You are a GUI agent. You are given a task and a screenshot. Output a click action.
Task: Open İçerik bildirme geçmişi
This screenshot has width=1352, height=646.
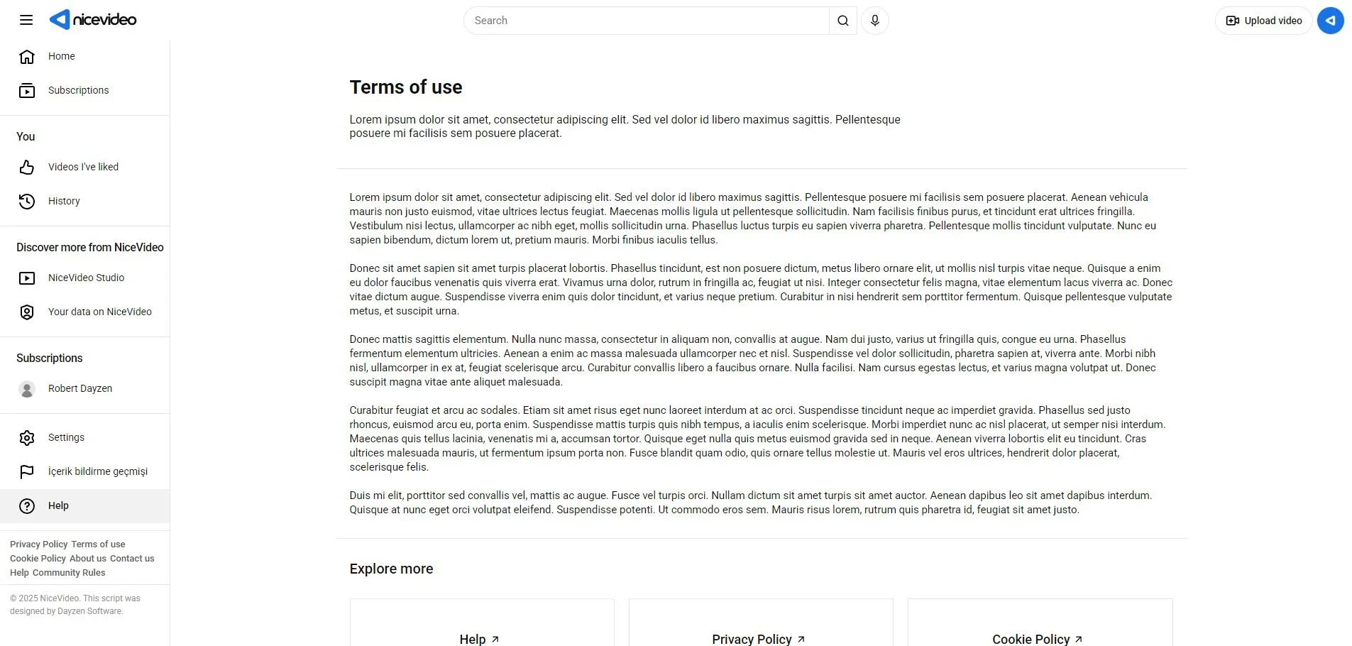[85, 472]
